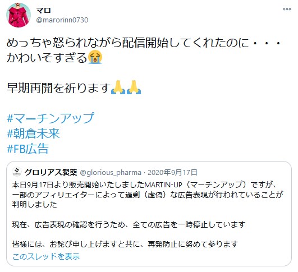Open the #マーチンアップ hashtag
The width and height of the screenshot is (298, 272).
coord(51,118)
